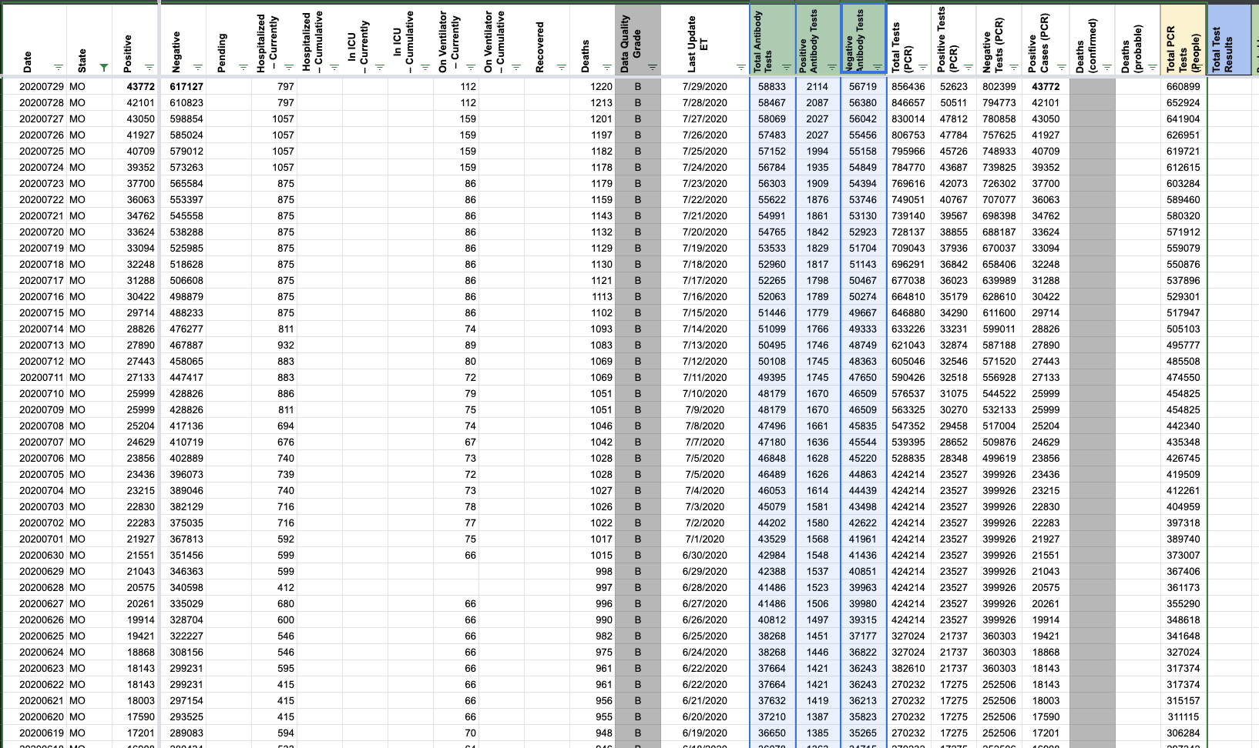The image size is (1259, 748).
Task: Select Last Update cell 6/30/2020
Action: tap(704, 555)
